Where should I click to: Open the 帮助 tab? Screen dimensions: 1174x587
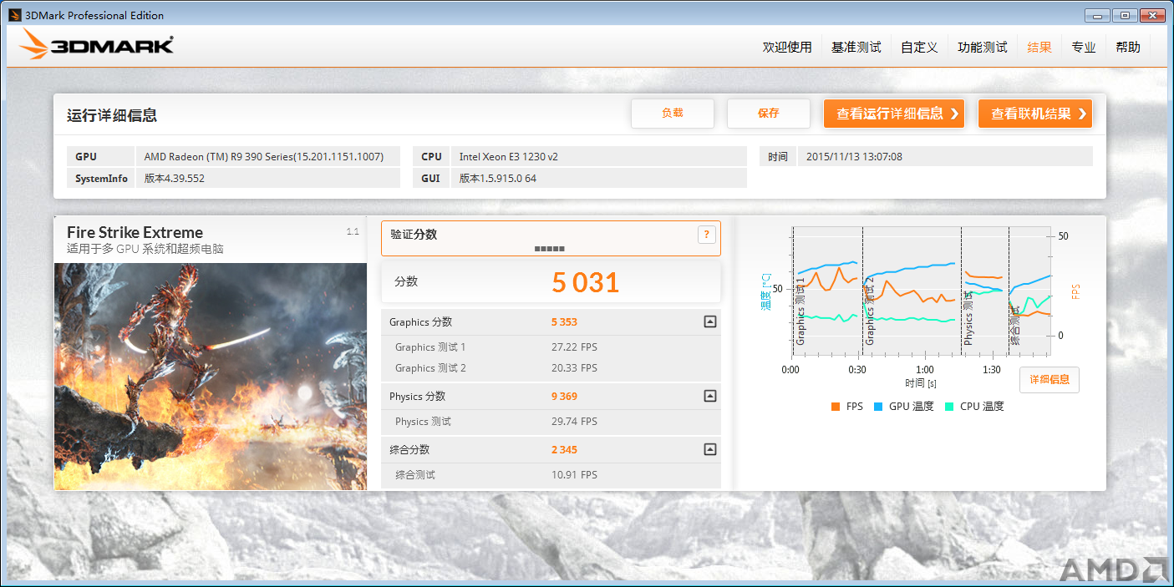(x=1128, y=47)
